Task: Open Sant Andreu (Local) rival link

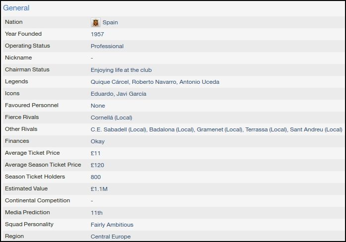Action: tap(316, 129)
